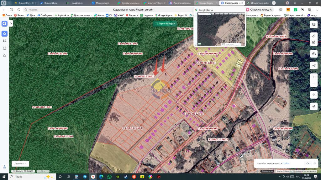
Task: Open the share map icon
Action: point(313,66)
